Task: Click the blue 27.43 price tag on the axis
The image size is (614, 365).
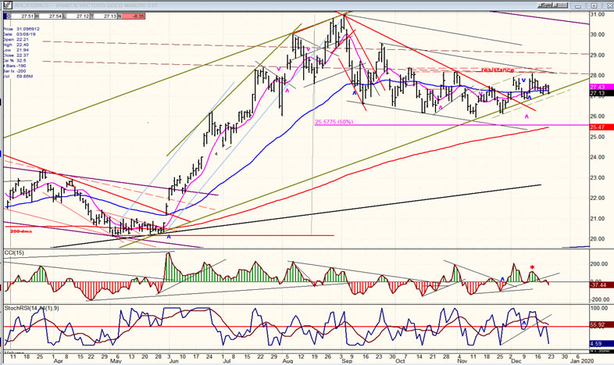Action: pos(598,87)
